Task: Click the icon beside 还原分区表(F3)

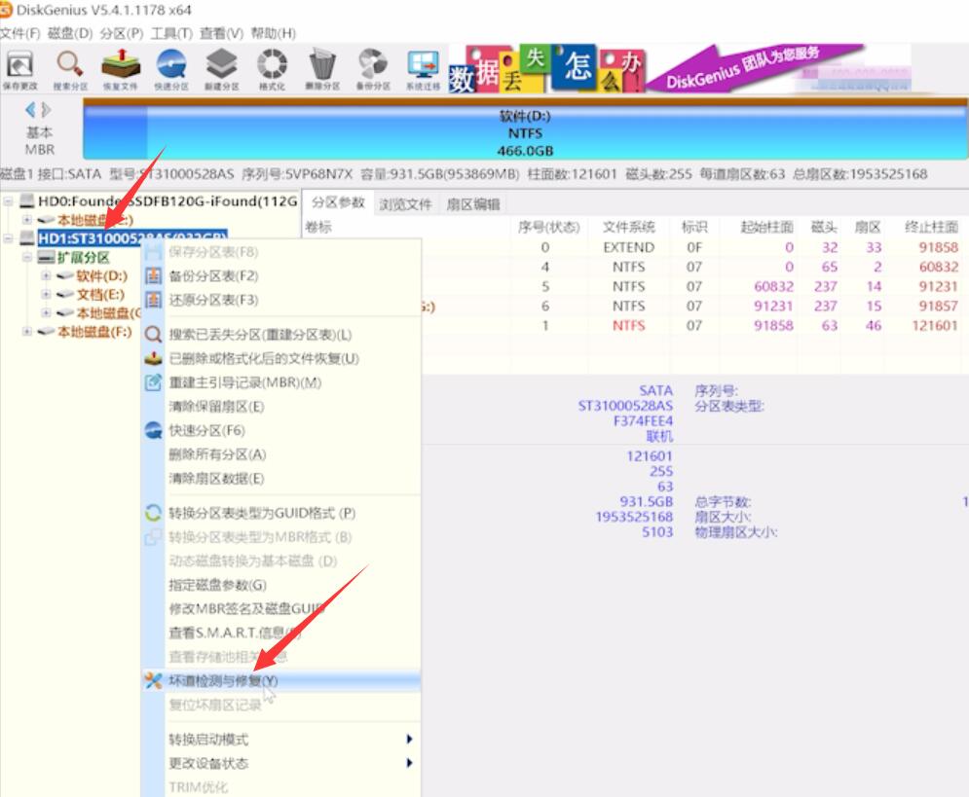Action: pyautogui.click(x=153, y=300)
